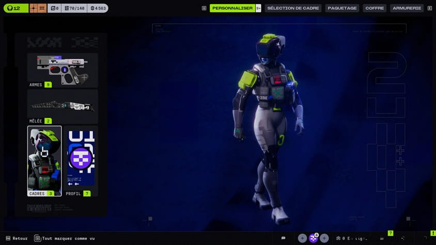Add squad member using right plus button
Image resolution: width=436 pixels, height=245 pixels.
(324, 238)
